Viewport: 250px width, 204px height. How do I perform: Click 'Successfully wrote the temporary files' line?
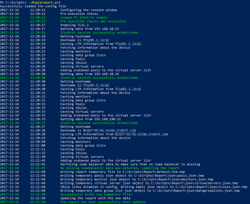pos(96,194)
